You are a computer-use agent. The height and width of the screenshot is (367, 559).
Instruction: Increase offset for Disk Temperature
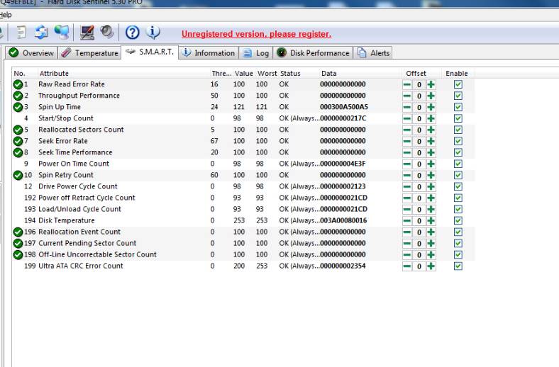[x=431, y=221]
